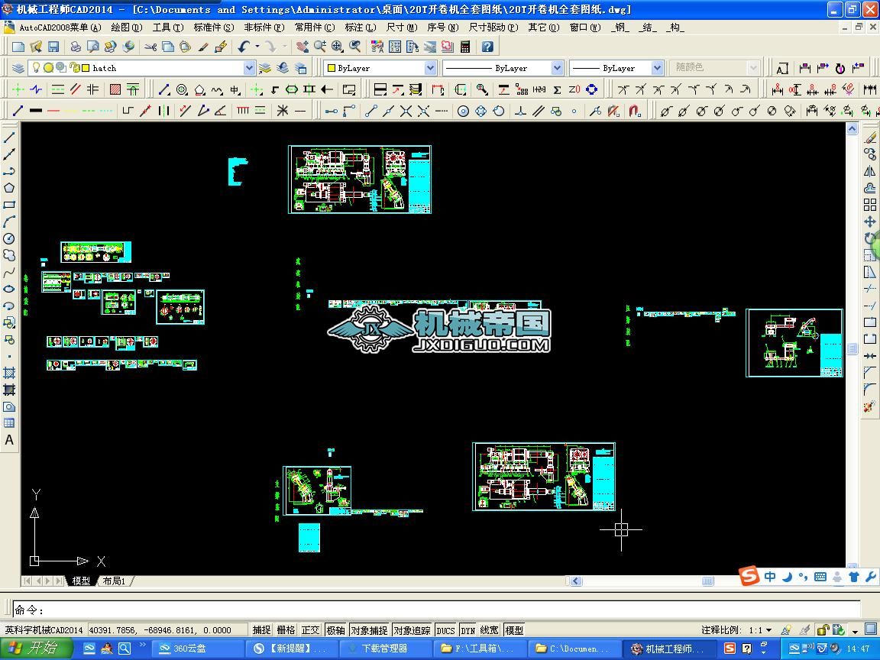Image resolution: width=880 pixels, height=660 pixels.
Task: Open the Layer Properties Manager icon
Action: point(18,68)
